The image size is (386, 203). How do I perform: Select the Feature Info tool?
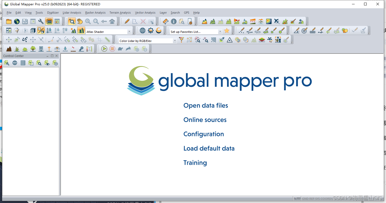click(x=174, y=22)
